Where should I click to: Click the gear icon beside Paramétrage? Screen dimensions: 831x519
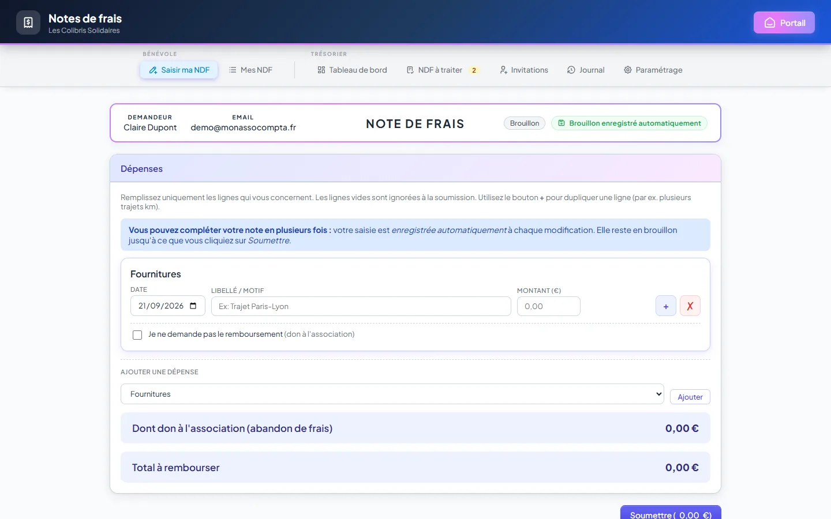628,70
